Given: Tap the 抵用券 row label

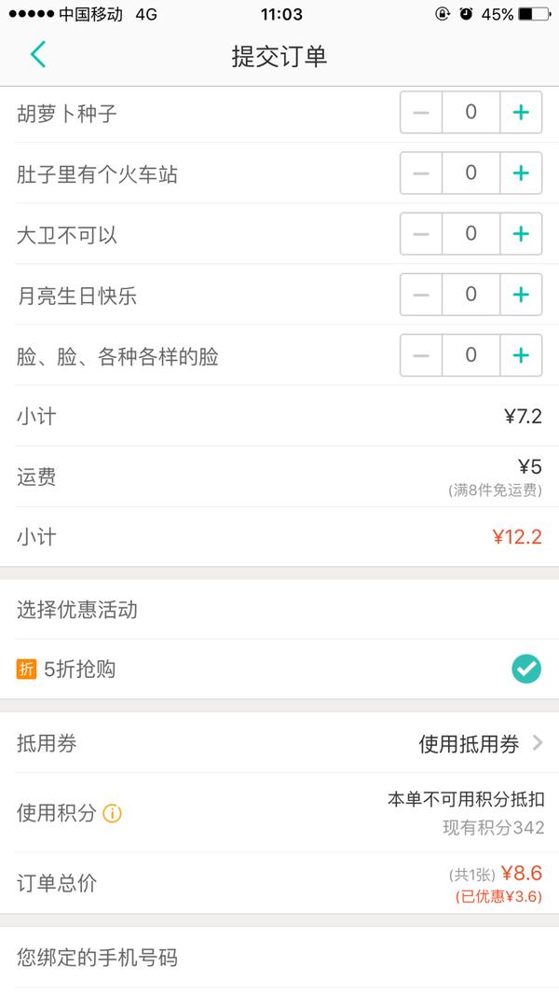Looking at the screenshot, I should click(47, 743).
